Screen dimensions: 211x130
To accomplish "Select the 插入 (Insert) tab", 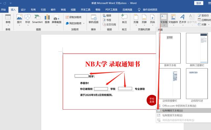I will pos(13,10).
